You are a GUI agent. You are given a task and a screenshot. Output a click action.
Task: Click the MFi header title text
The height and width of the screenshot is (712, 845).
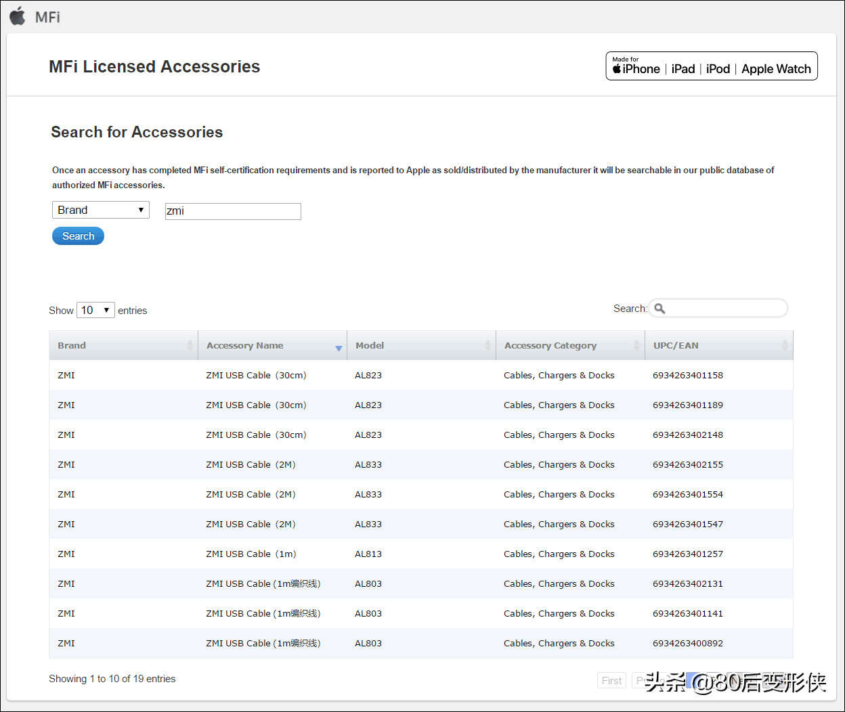pyautogui.click(x=47, y=17)
